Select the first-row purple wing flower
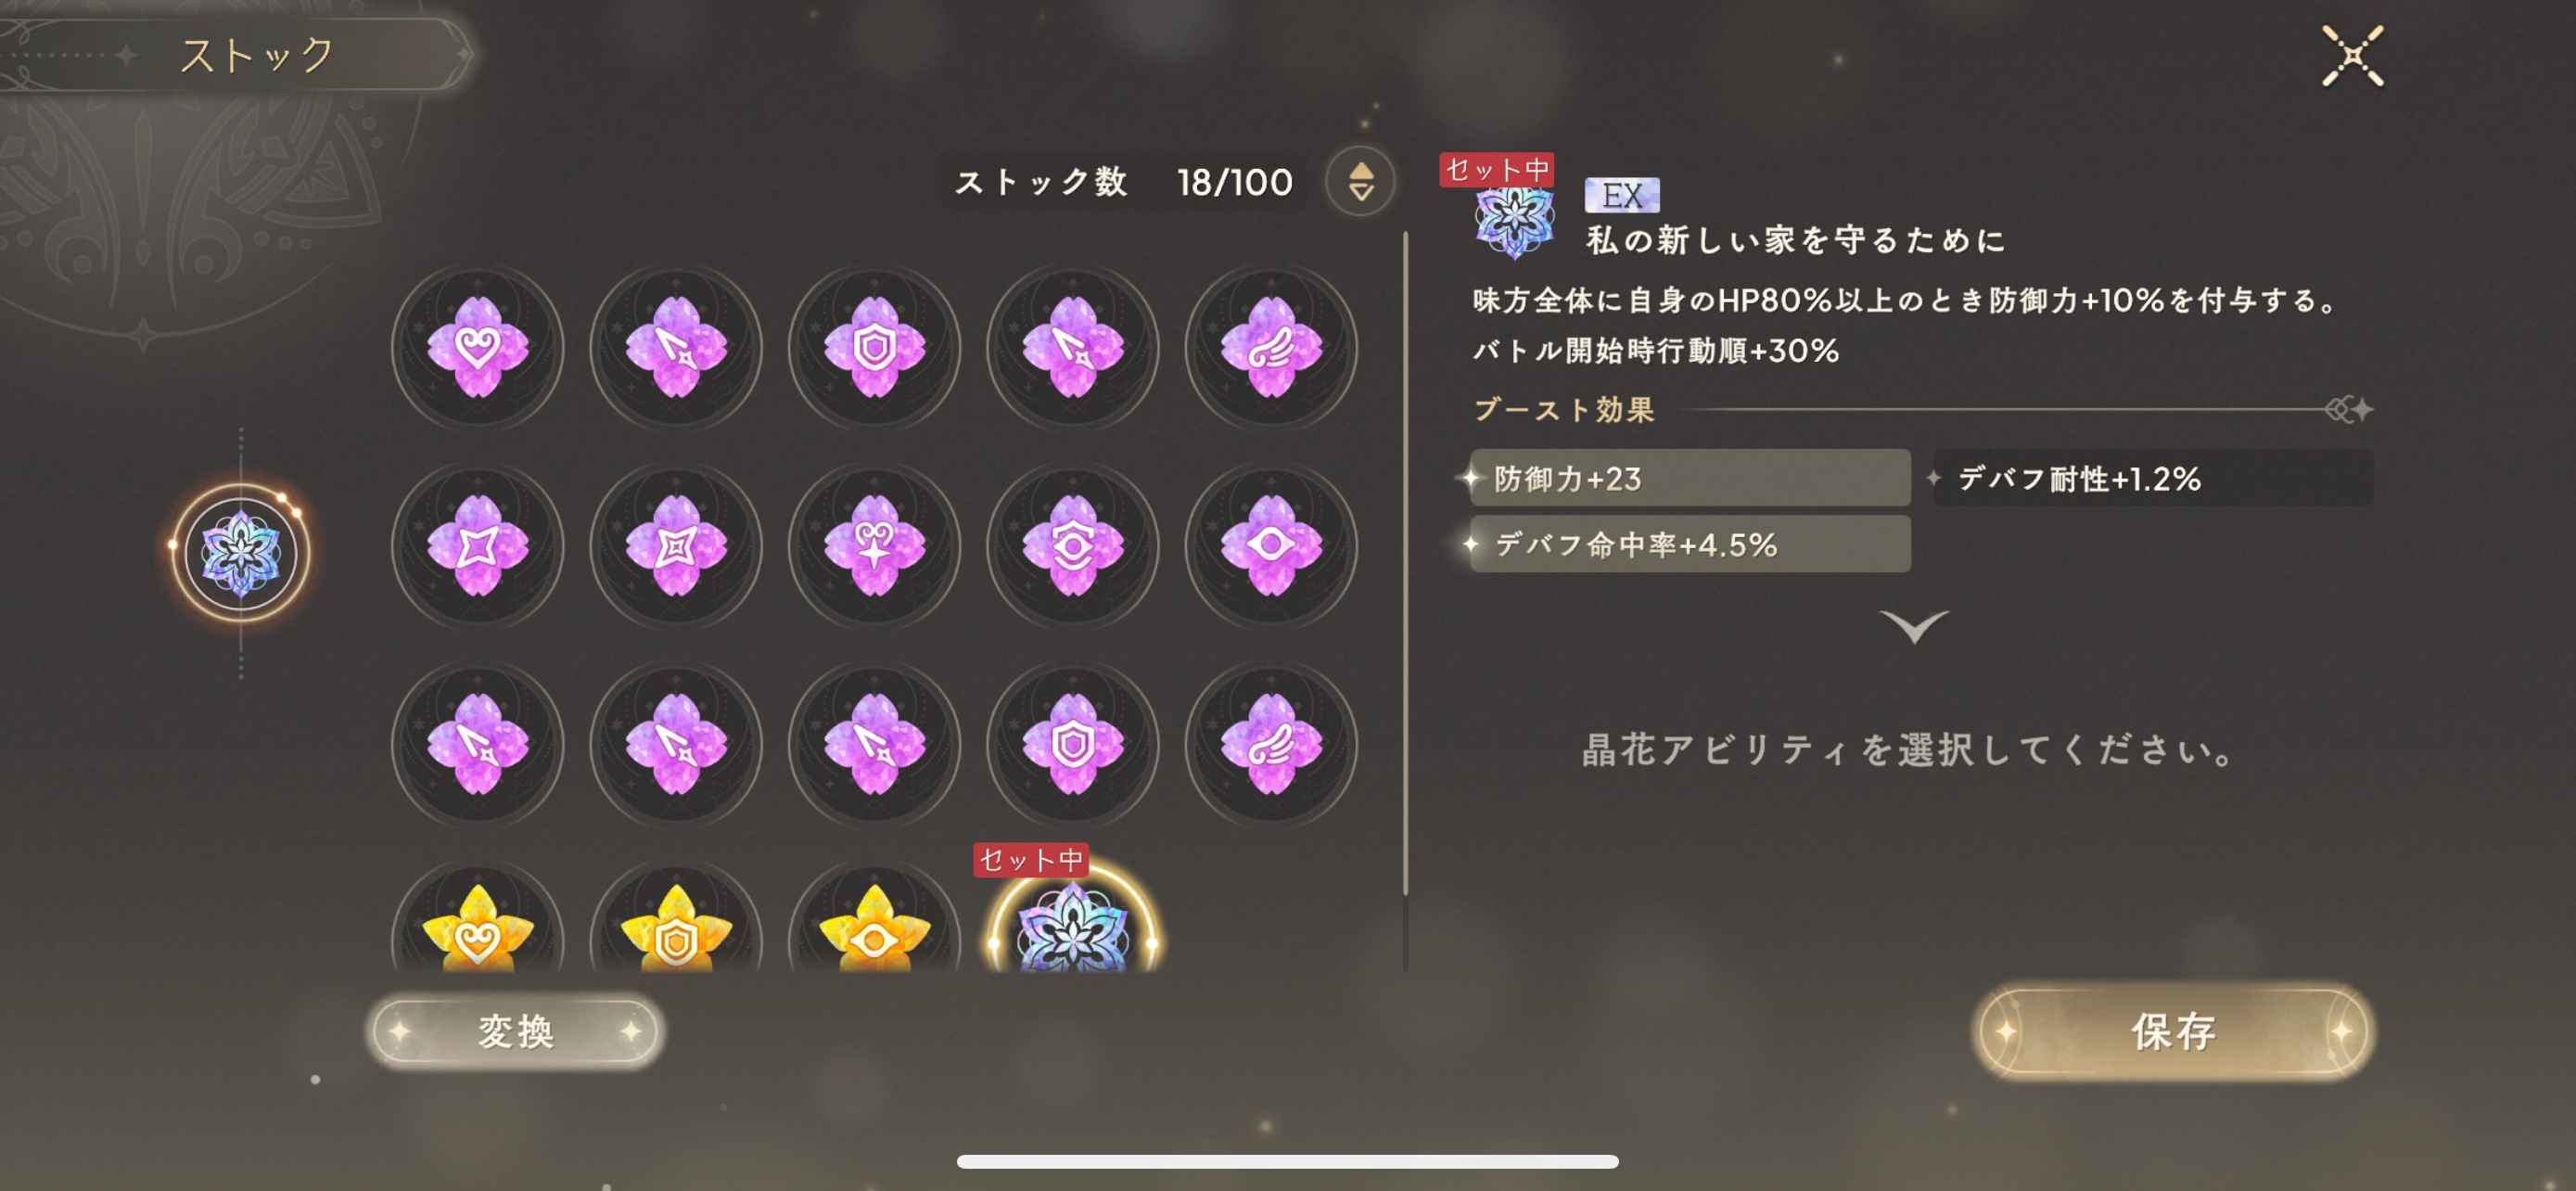 coord(1271,348)
